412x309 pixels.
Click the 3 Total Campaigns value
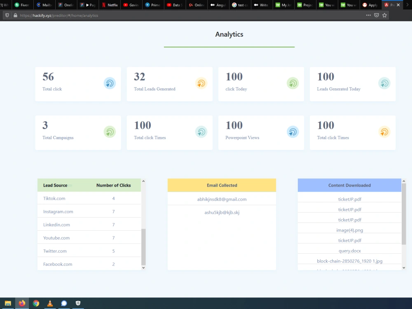(45, 125)
